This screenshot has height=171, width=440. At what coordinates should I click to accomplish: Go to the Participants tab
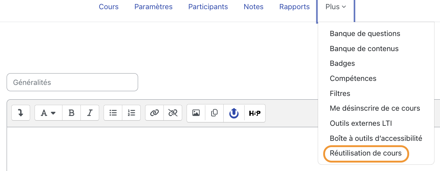208,7
